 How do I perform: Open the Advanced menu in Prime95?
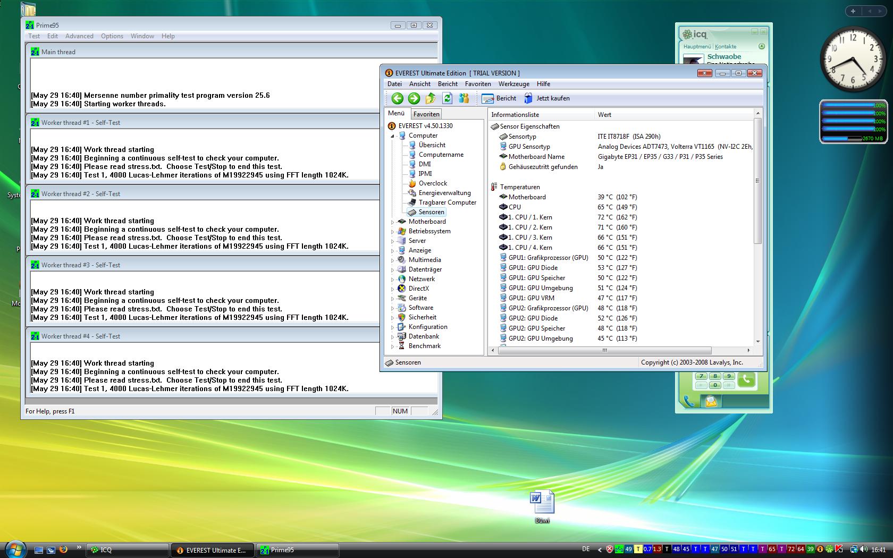(79, 36)
